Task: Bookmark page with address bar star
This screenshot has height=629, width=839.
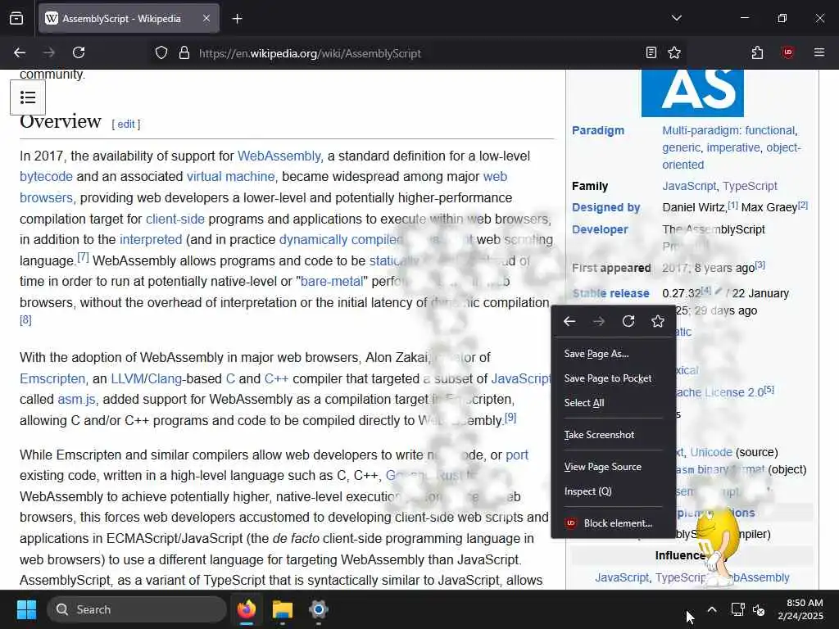Action: point(674,52)
